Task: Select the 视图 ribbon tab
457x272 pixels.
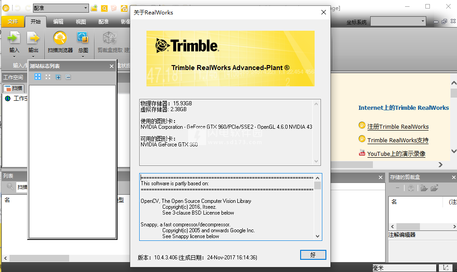Action: click(81, 22)
